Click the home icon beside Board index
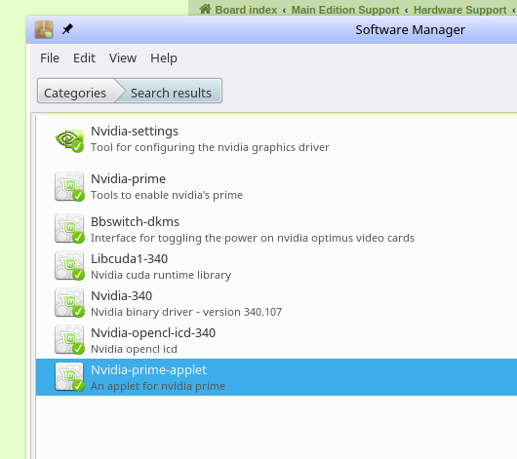 [205, 9]
